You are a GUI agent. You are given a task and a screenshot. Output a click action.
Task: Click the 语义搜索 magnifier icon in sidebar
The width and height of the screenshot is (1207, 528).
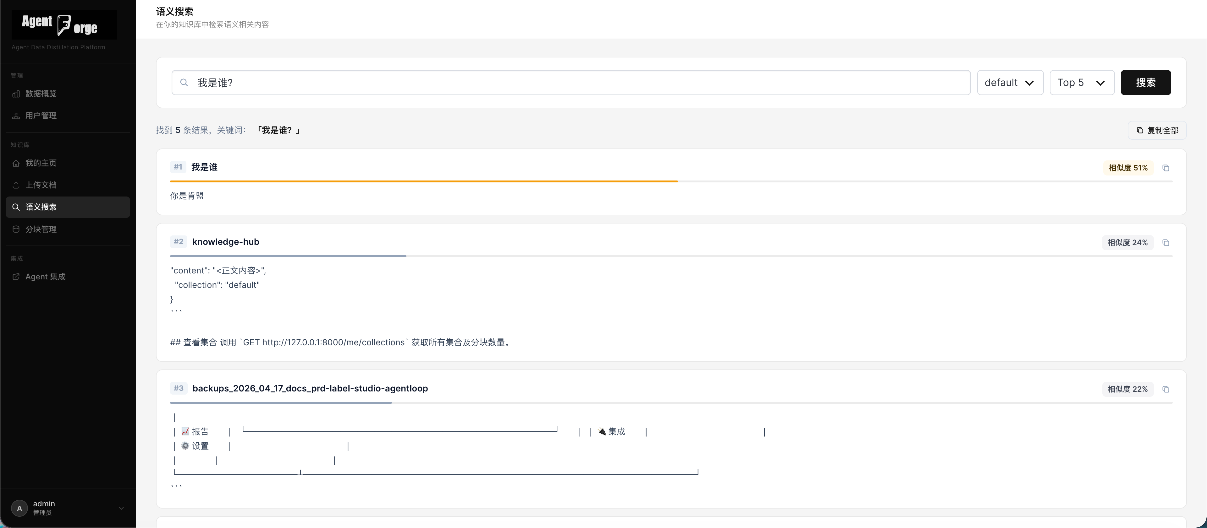(16, 207)
